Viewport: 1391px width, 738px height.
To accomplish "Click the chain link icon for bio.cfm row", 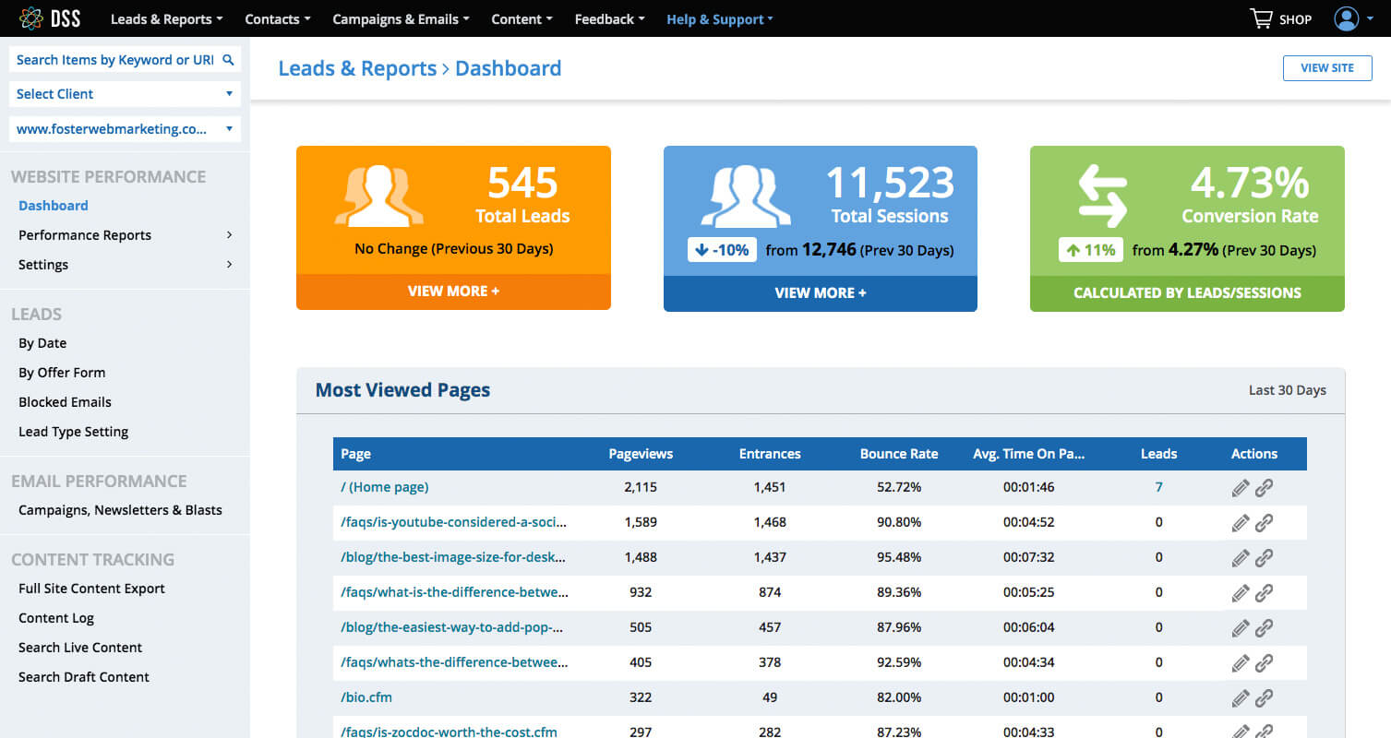I will [x=1265, y=698].
